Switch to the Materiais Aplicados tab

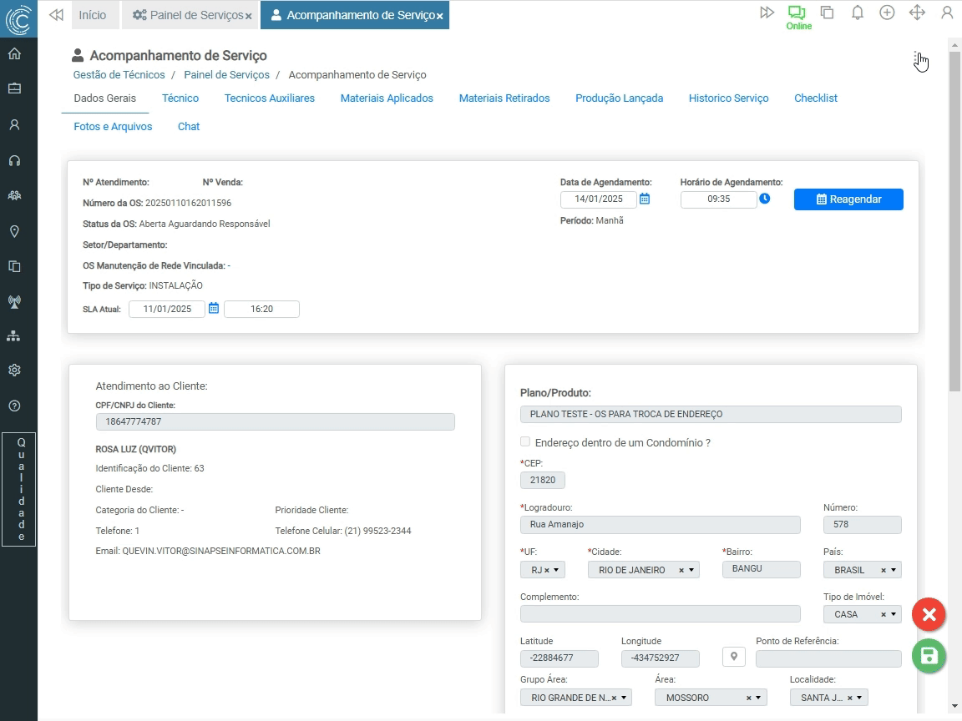[x=387, y=98]
